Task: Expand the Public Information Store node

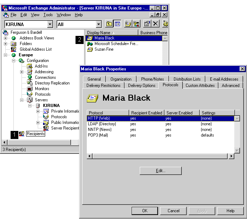Action: (x=38, y=123)
